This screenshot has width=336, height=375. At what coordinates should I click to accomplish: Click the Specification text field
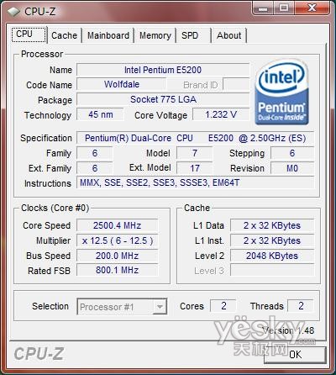[196, 138]
